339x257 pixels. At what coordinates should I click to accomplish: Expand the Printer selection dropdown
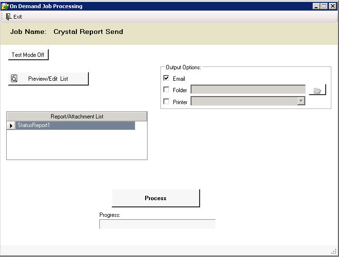[x=301, y=101]
